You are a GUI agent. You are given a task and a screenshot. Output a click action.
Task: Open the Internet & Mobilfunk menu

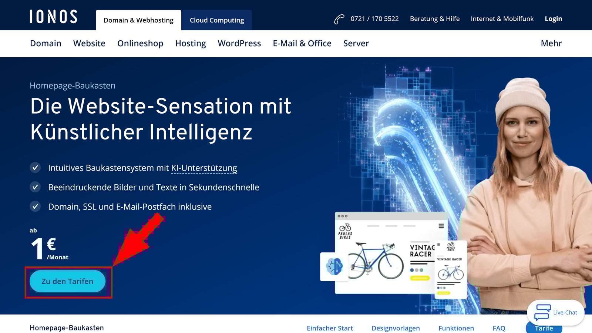(x=502, y=18)
